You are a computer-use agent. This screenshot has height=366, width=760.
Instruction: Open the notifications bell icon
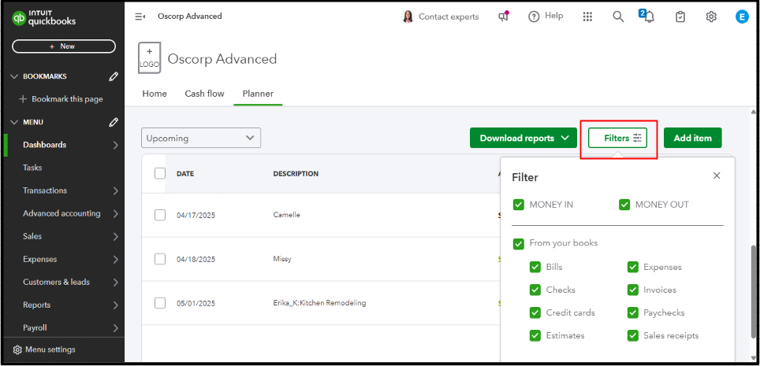pyautogui.click(x=648, y=17)
